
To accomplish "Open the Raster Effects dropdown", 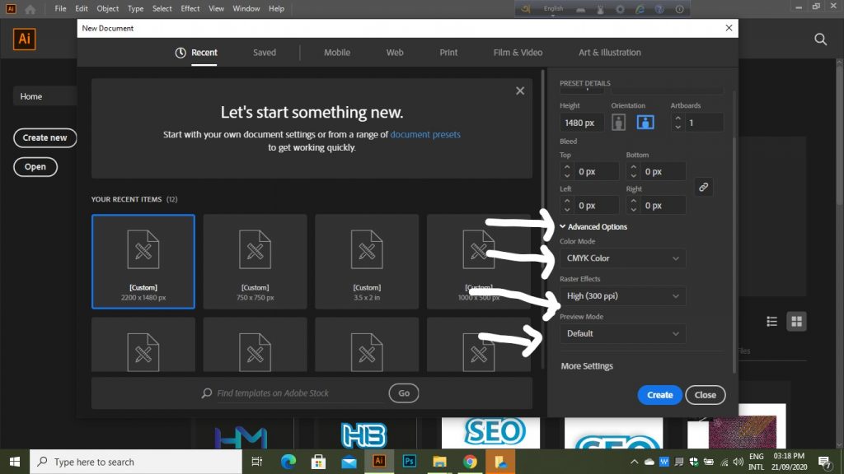I will click(622, 296).
